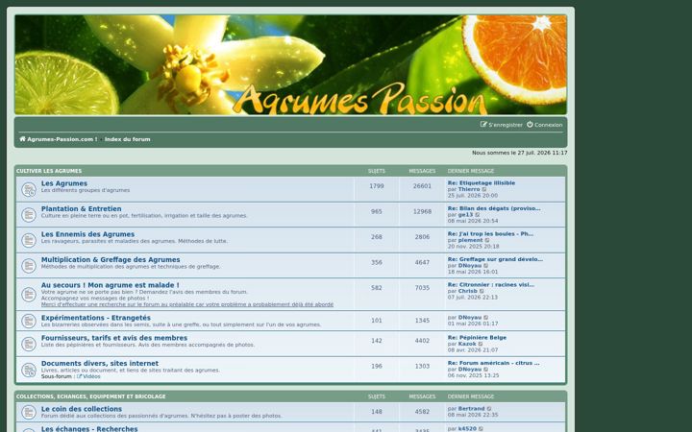Viewport: 692px width, 432px height.
Task: Open Documents divers, sites internet forum
Action: click(x=100, y=364)
